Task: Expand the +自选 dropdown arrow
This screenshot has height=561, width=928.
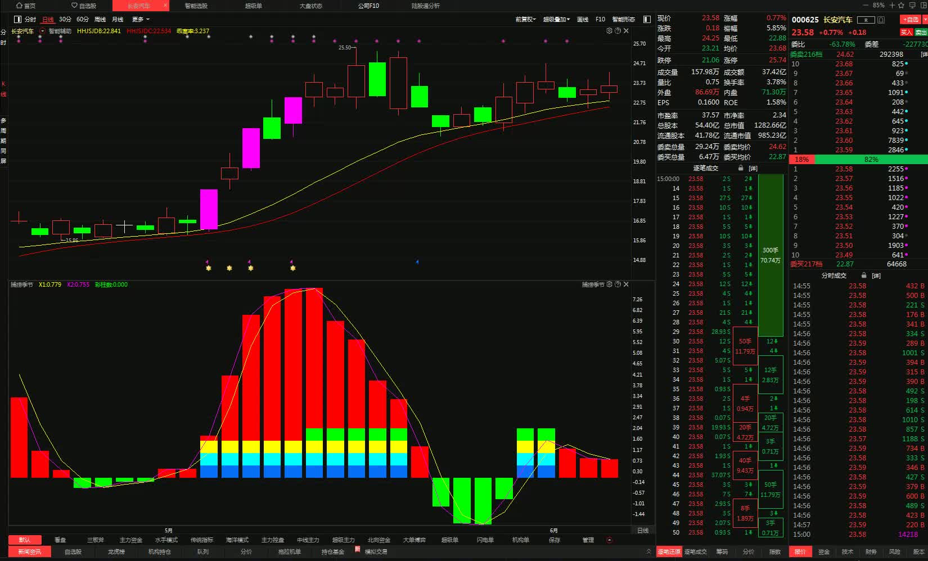Action: pos(925,20)
